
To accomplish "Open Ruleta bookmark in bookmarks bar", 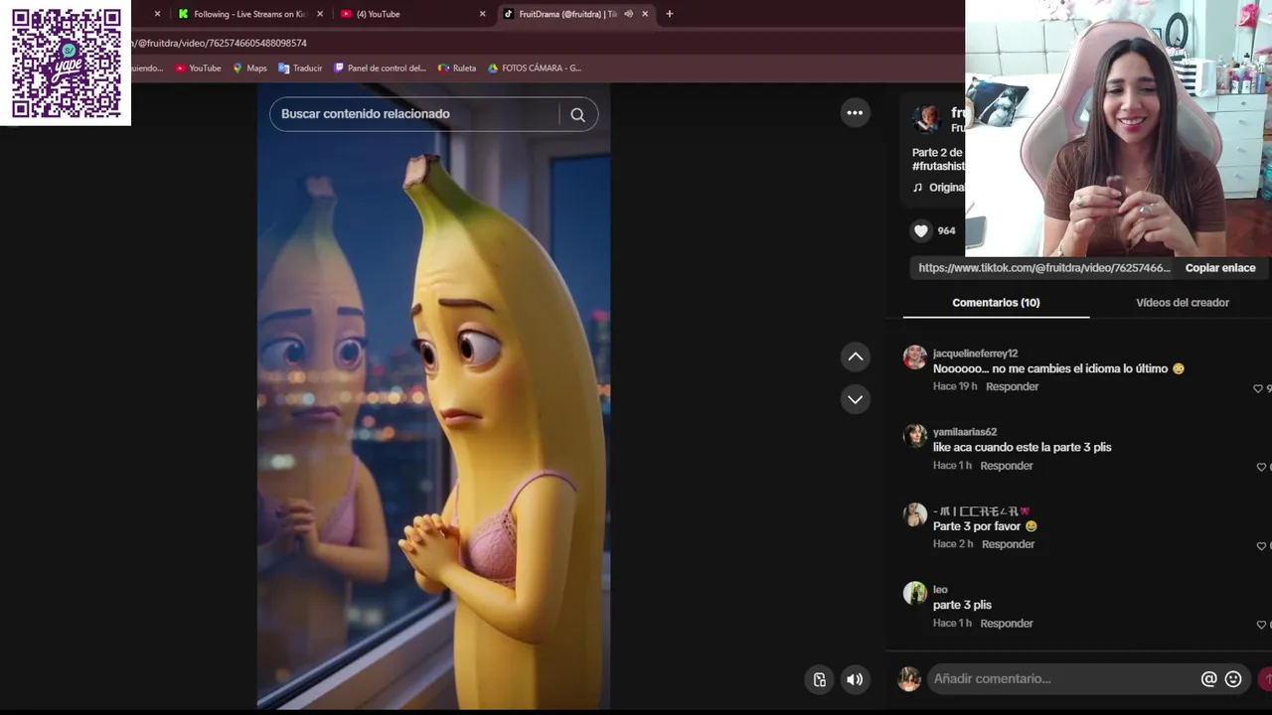I will (457, 69).
